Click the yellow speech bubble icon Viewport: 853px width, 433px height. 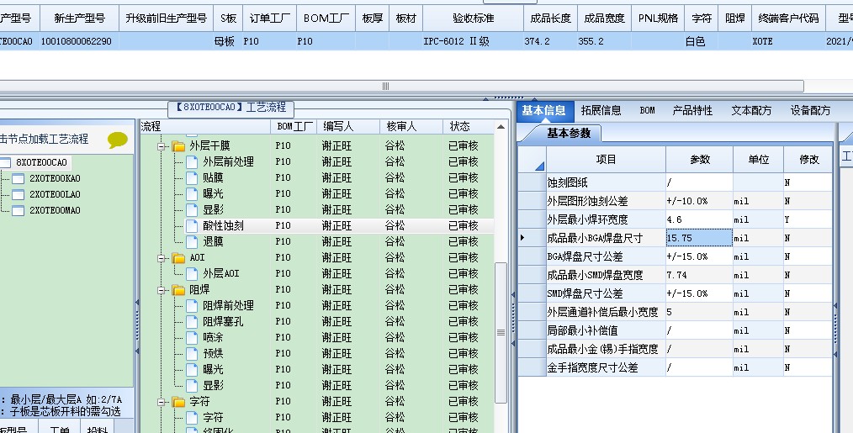118,140
